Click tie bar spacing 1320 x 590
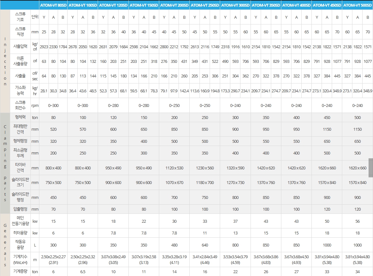The image size is (373, 276). [235, 168]
